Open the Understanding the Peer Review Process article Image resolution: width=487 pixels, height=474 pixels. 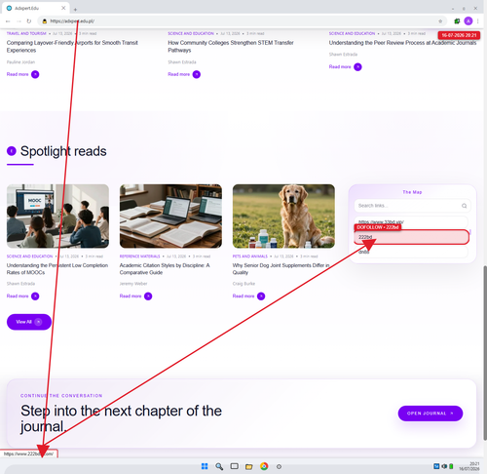pos(402,43)
